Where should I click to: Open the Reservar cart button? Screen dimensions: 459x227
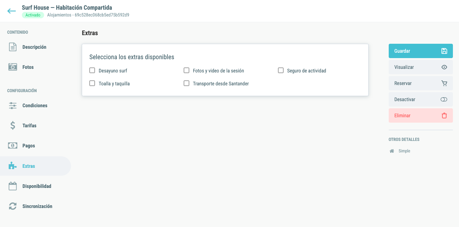pyautogui.click(x=421, y=83)
